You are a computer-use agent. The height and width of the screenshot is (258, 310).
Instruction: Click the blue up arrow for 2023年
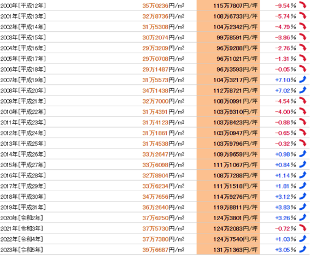[x=303, y=249]
